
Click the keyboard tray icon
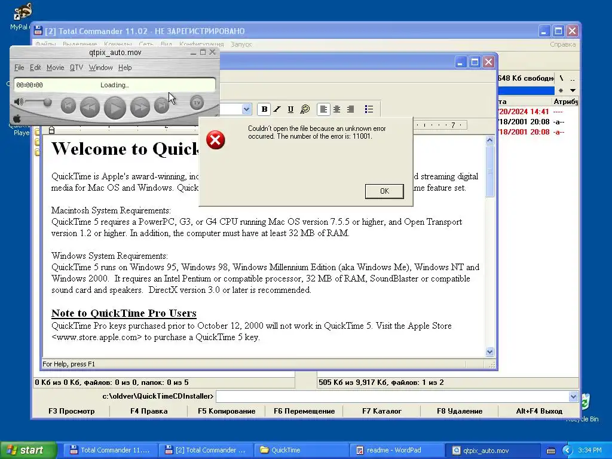(550, 451)
